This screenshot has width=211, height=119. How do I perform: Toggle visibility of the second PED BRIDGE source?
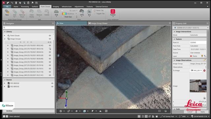(52, 87)
